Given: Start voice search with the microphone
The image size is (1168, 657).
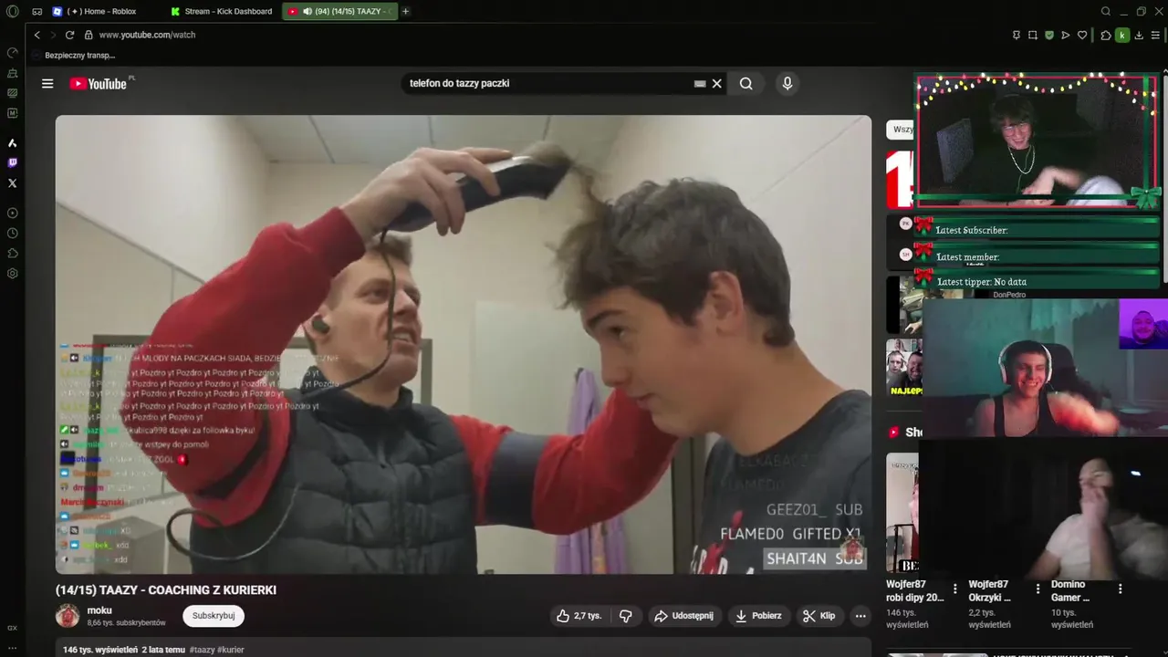Looking at the screenshot, I should [787, 83].
